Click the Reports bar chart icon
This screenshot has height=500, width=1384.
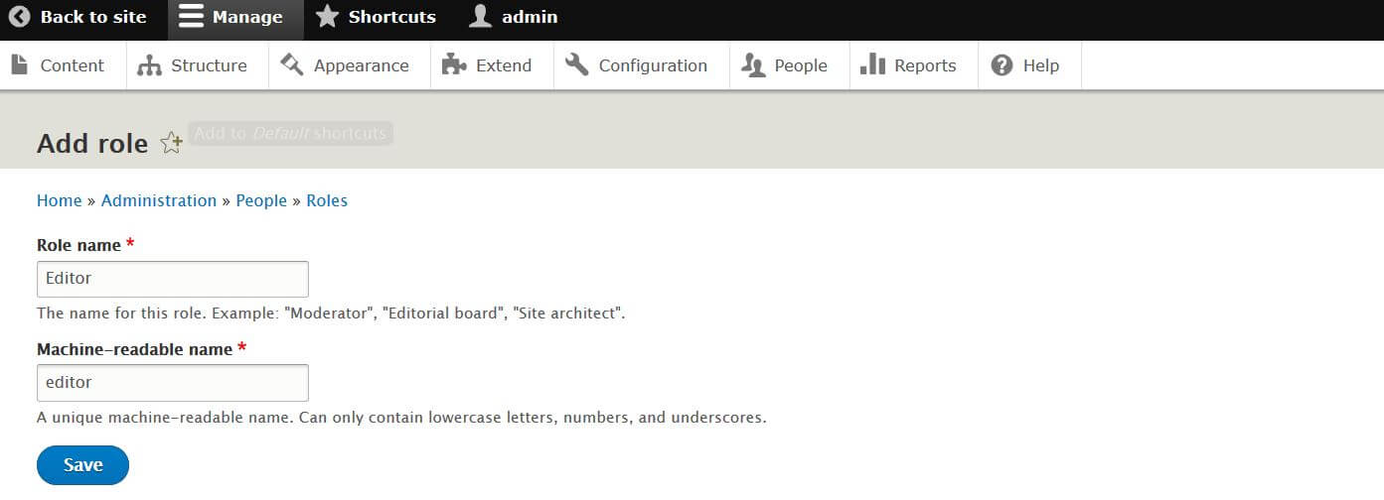872,64
